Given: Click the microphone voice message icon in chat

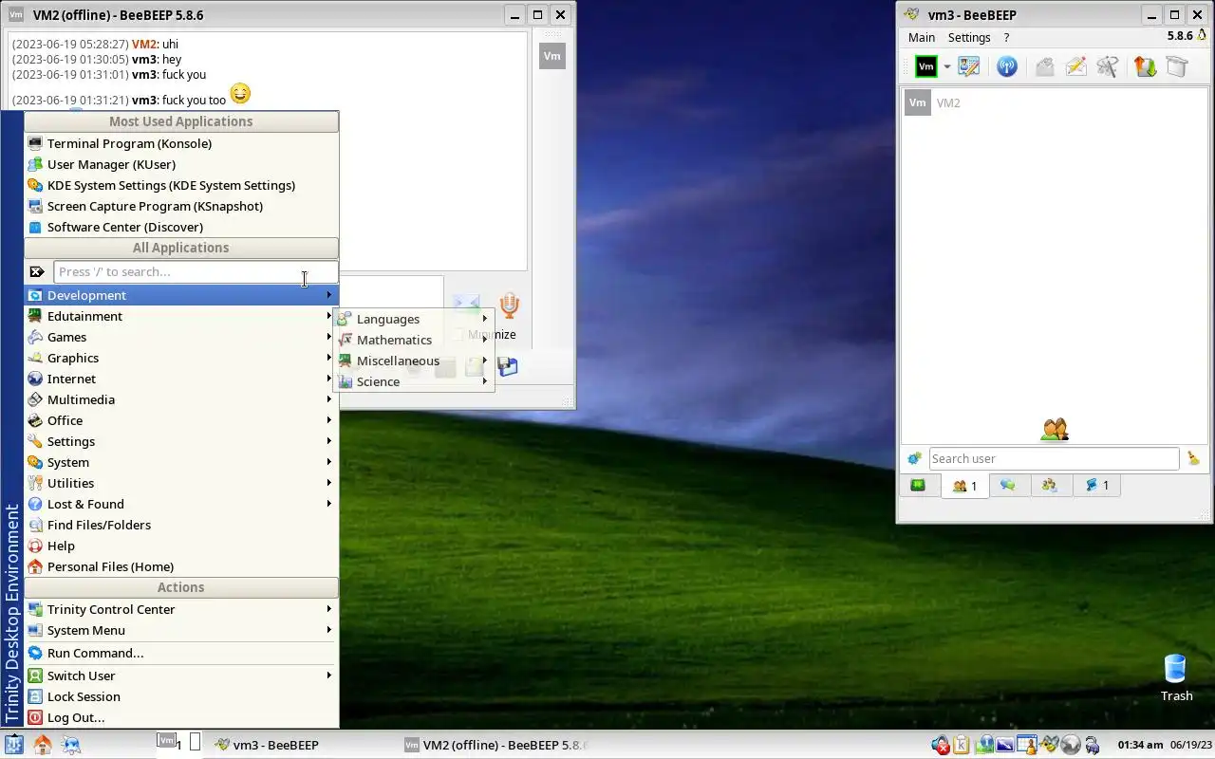Looking at the screenshot, I should (x=510, y=305).
